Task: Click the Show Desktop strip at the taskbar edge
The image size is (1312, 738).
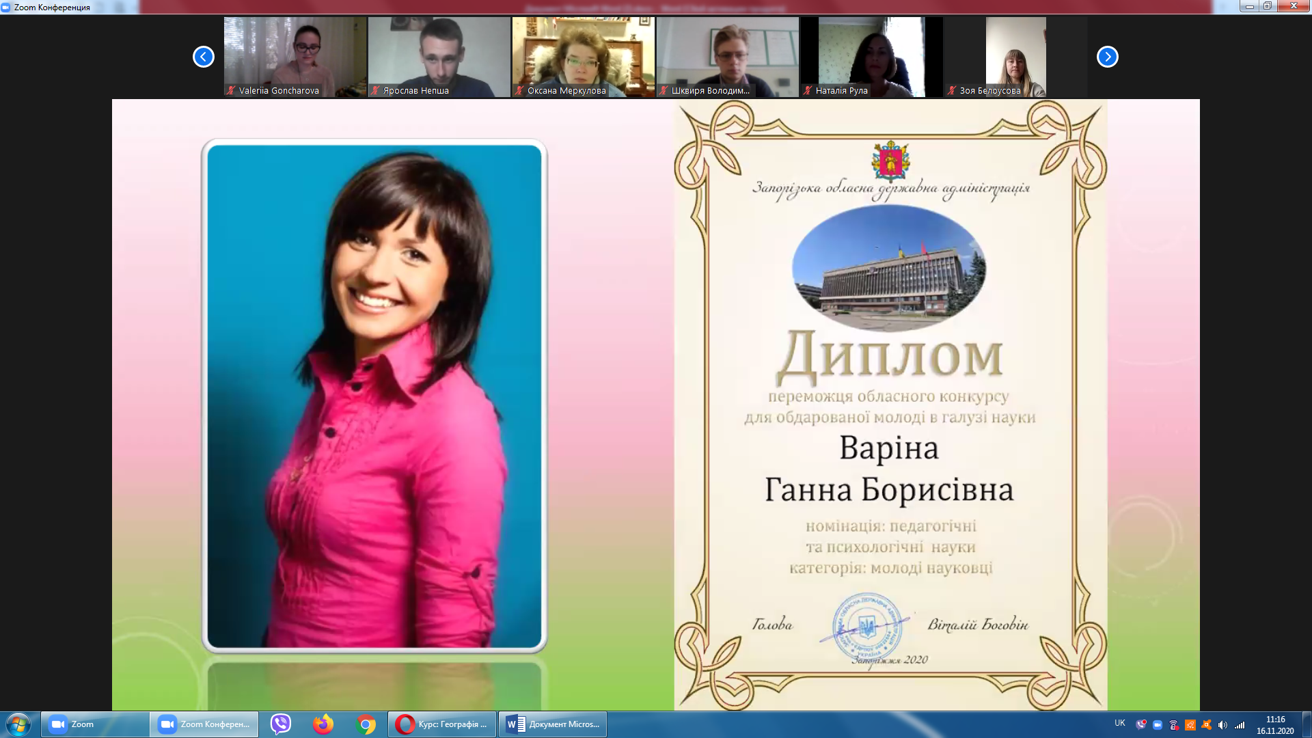Action: [x=1307, y=724]
